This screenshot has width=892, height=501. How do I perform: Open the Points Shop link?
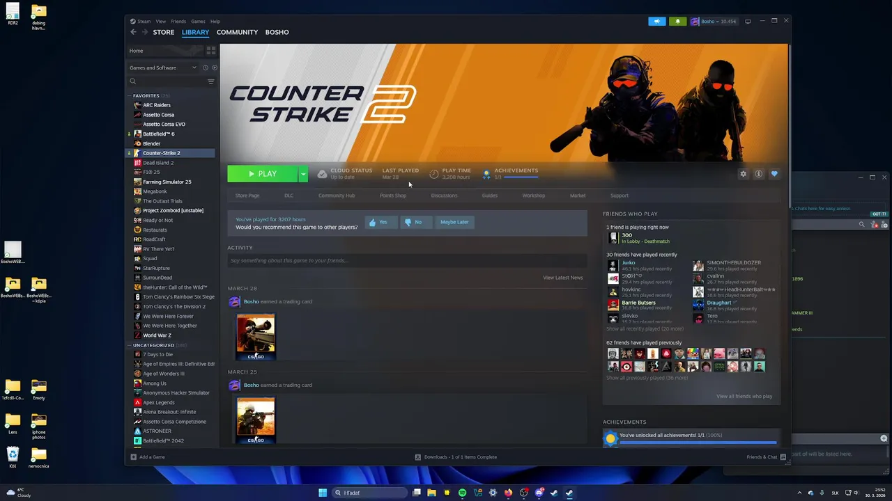(393, 196)
